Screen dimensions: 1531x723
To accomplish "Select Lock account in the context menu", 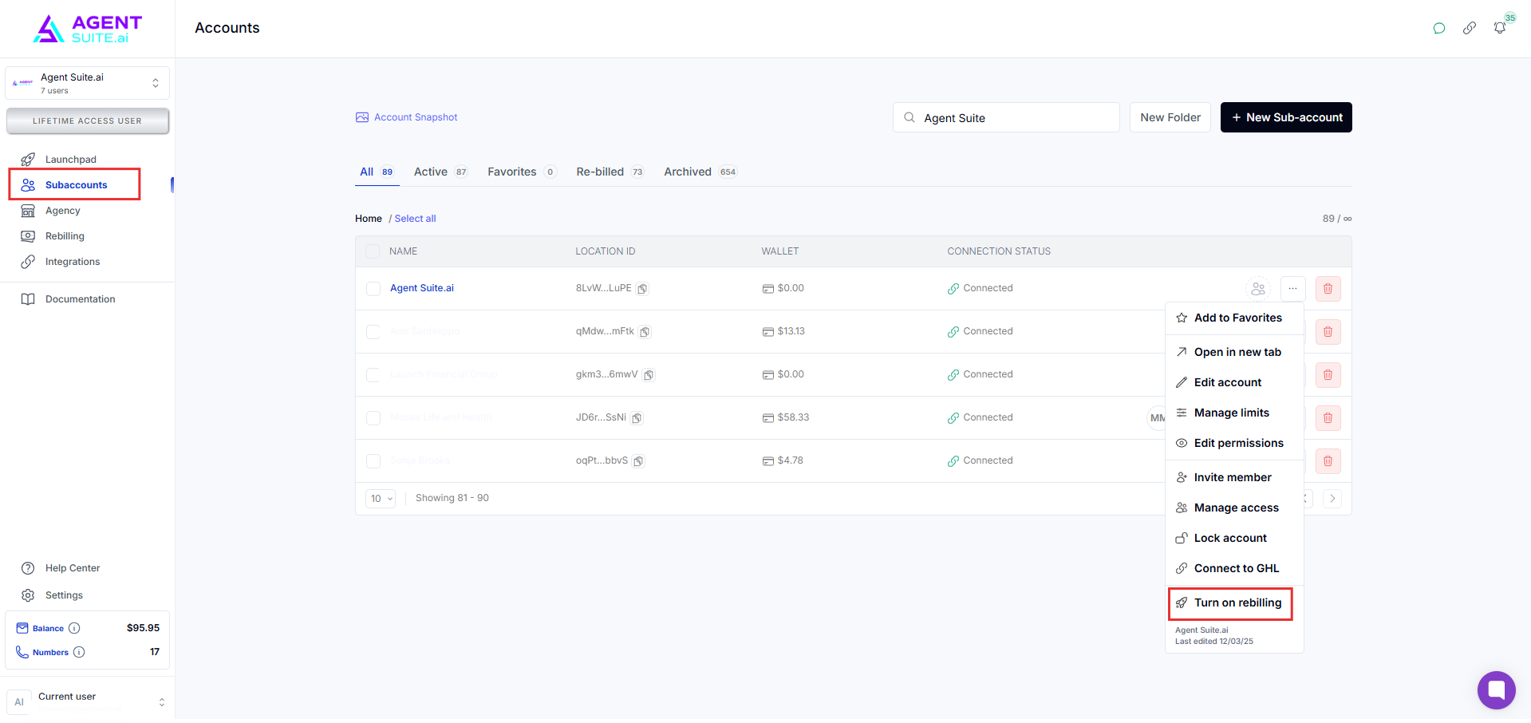I will (1234, 538).
